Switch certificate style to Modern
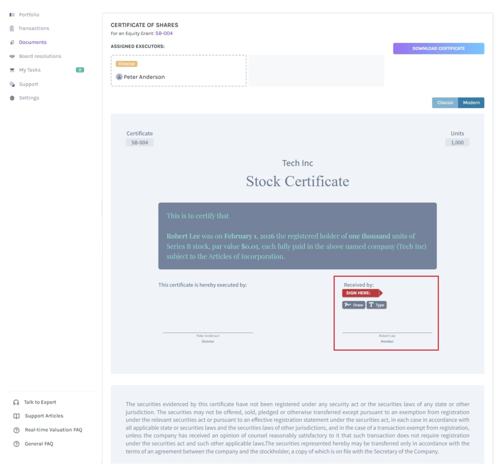The width and height of the screenshot is (498, 465). click(x=471, y=103)
